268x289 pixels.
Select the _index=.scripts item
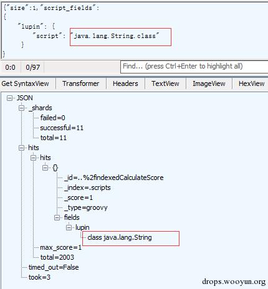pos(87,187)
